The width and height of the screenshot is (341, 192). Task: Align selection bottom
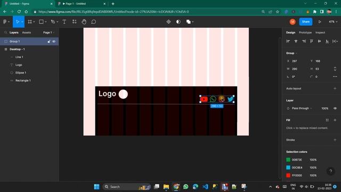[x=327, y=41]
